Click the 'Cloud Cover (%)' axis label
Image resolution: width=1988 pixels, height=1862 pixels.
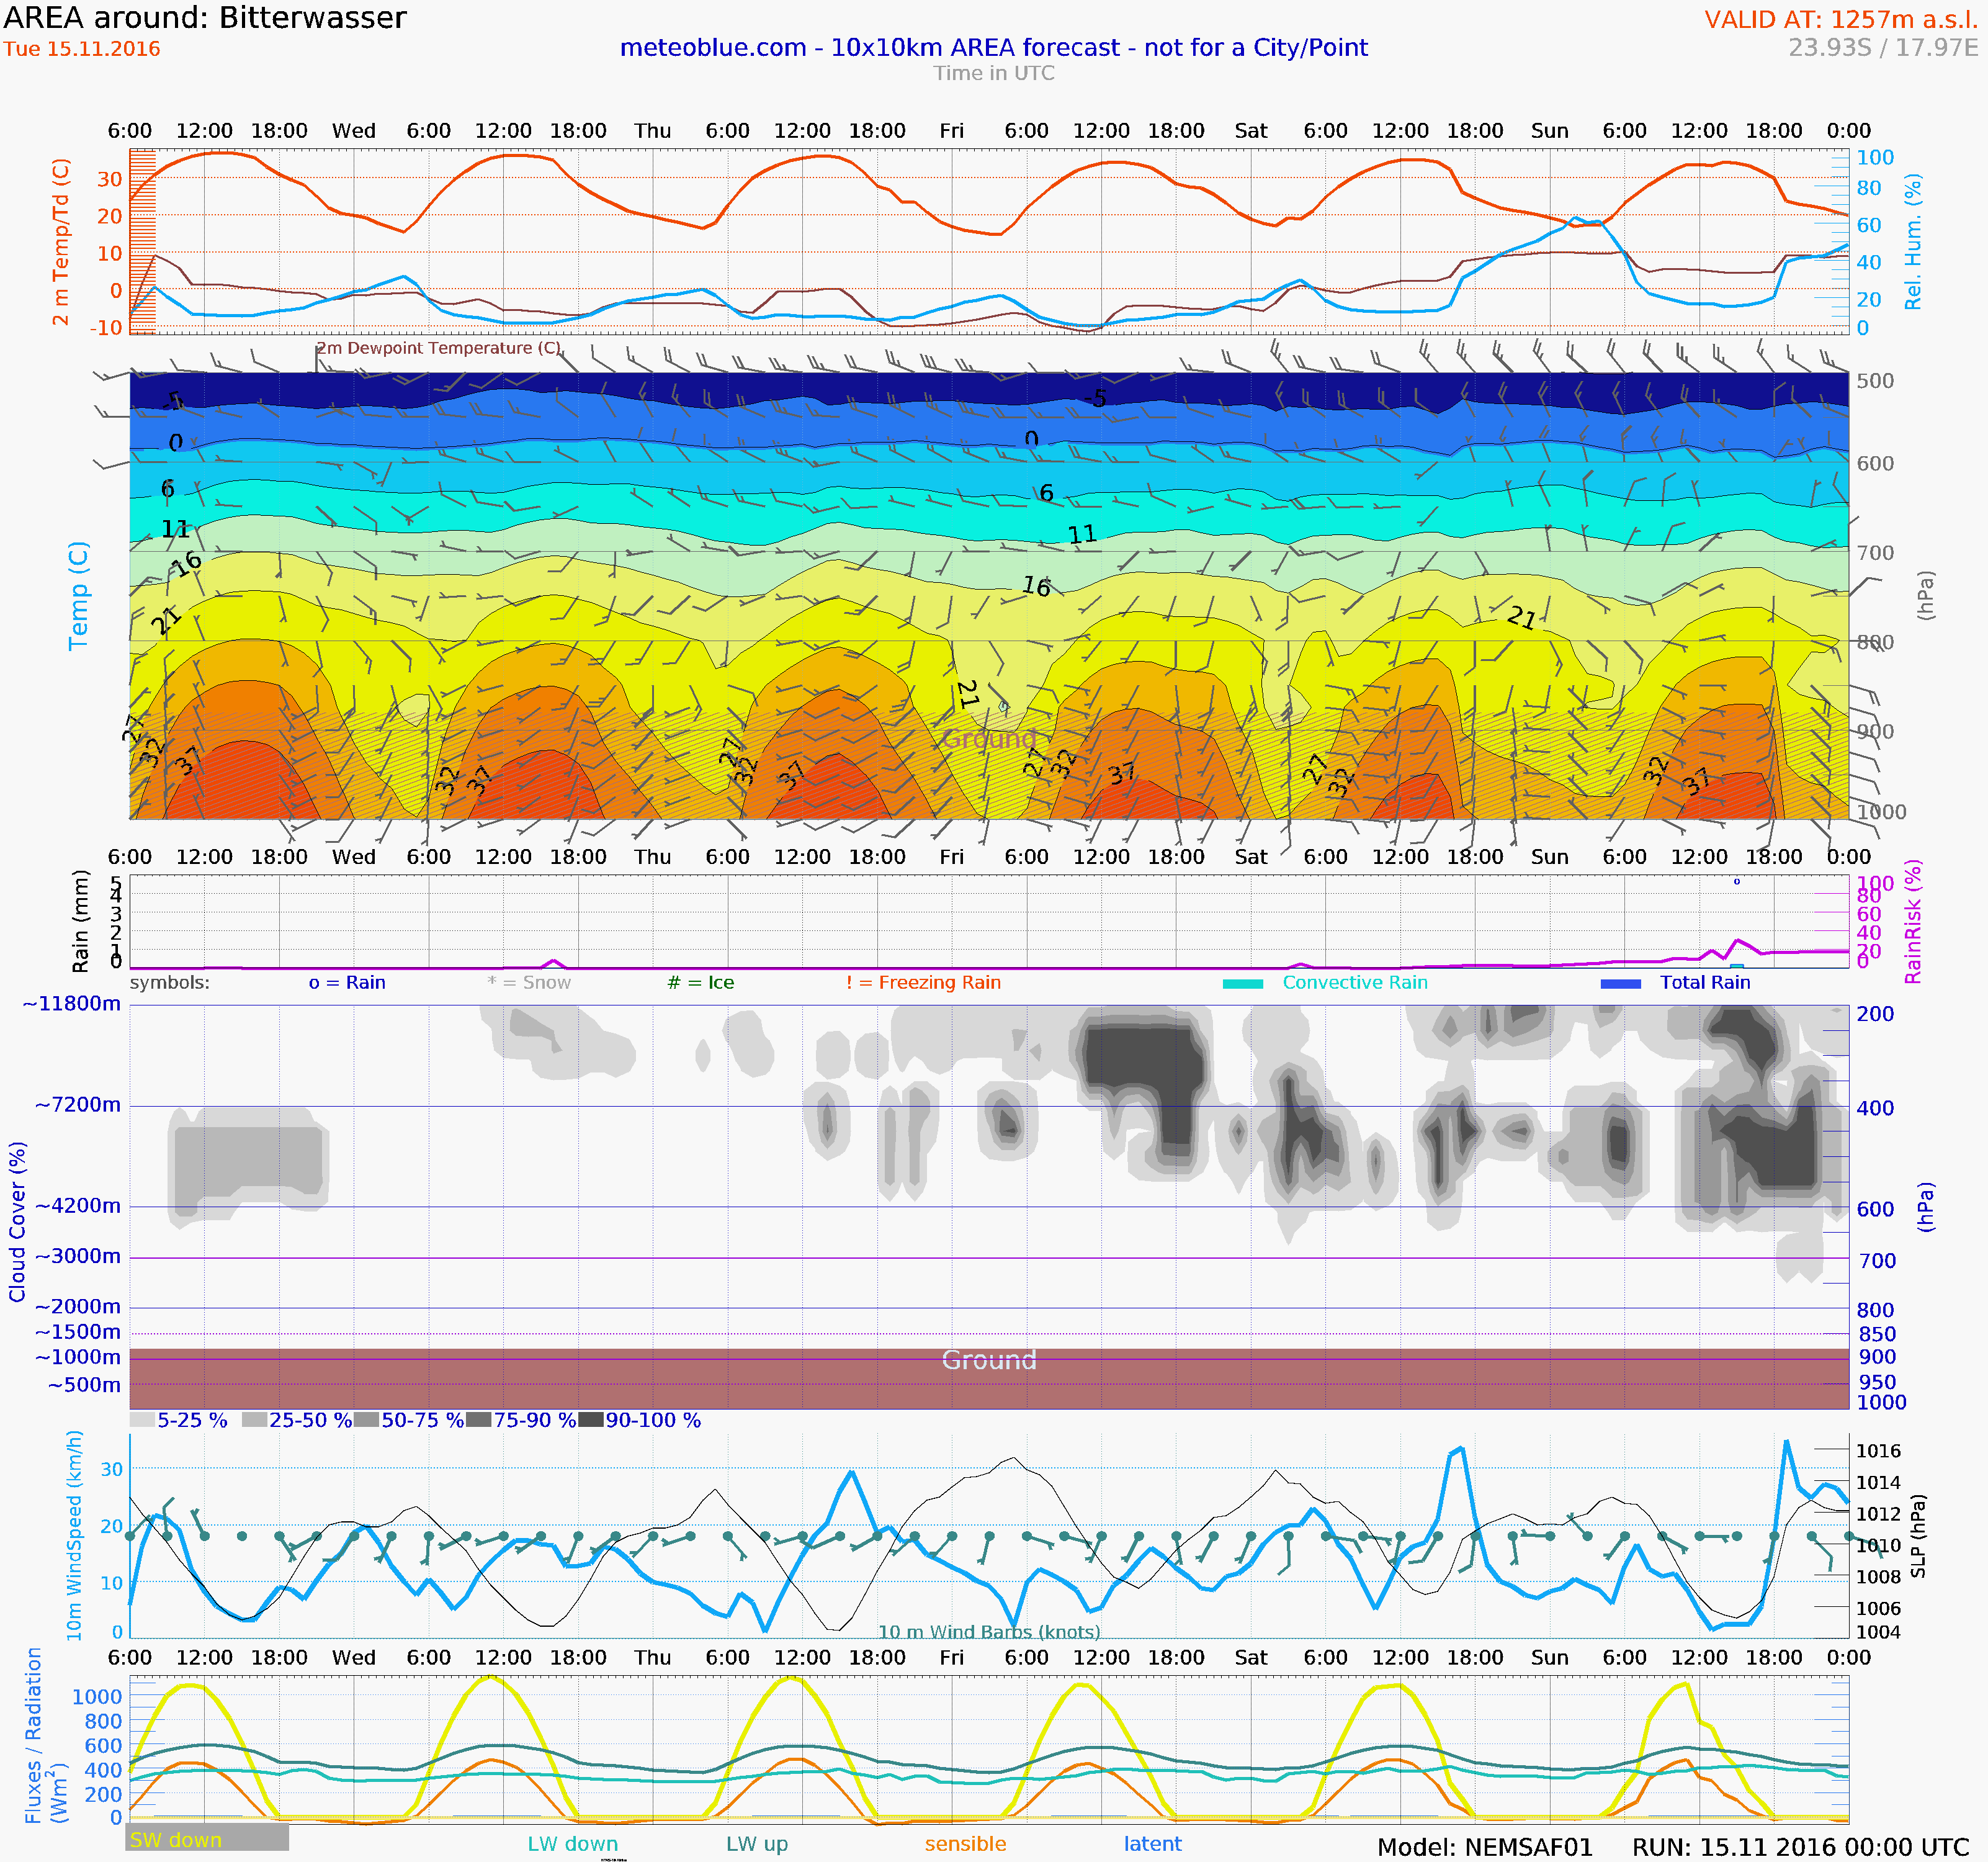[17, 1221]
